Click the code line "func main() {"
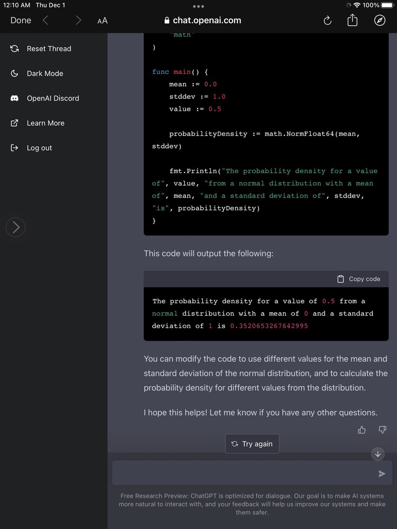This screenshot has width=397, height=529. [180, 72]
